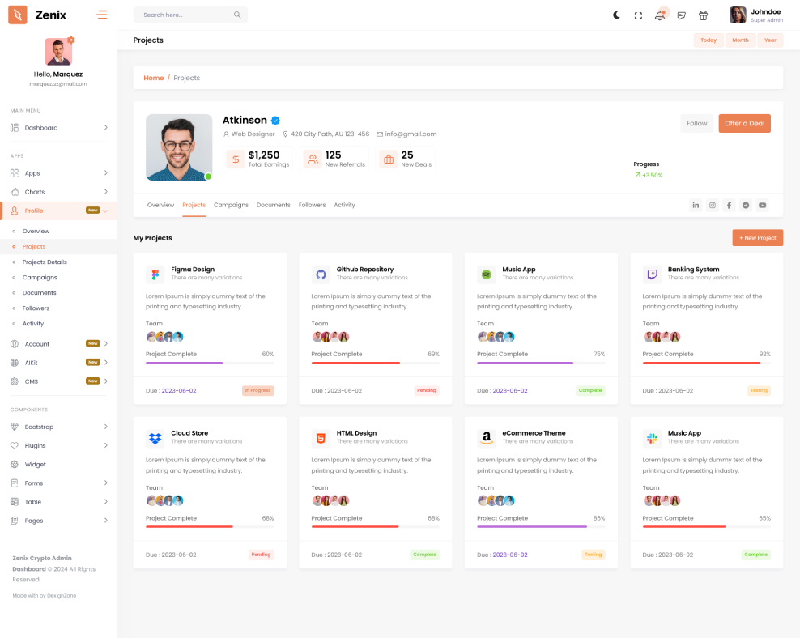Click the gift box icon
The image size is (800, 638).
[x=703, y=15]
